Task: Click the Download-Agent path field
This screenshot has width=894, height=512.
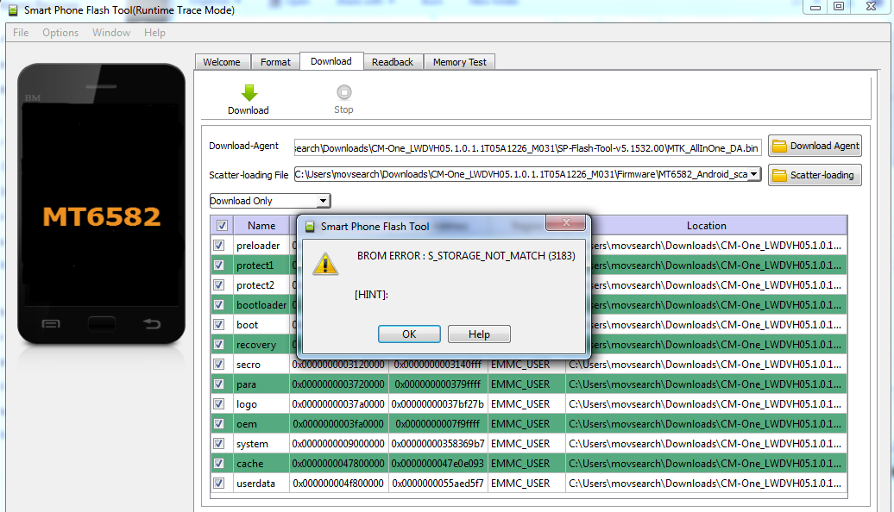Action: (x=527, y=148)
